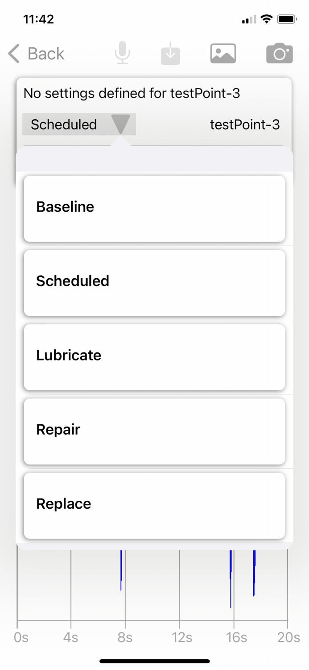Tap the download import icon
Screen dimensions: 309x670
170,53
